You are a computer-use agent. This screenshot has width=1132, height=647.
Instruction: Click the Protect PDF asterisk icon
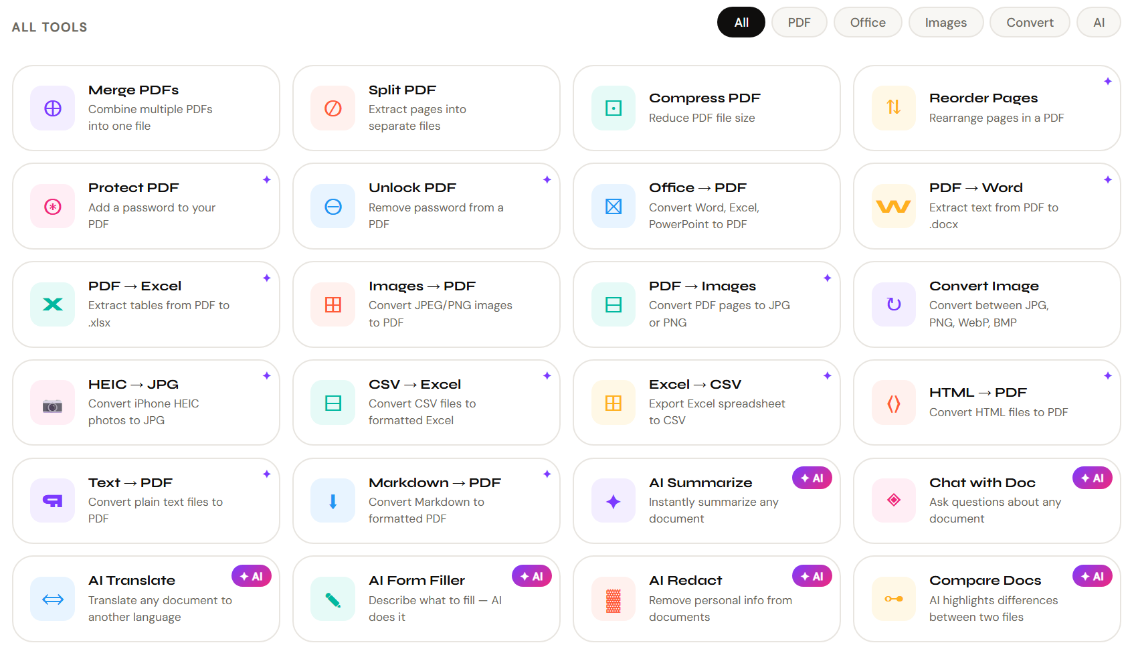[53, 207]
